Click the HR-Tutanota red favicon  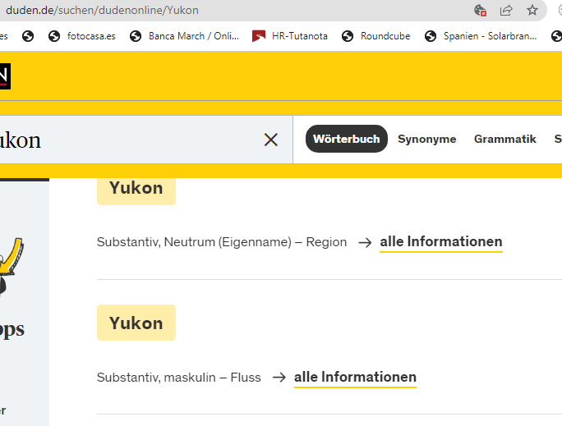tap(259, 36)
